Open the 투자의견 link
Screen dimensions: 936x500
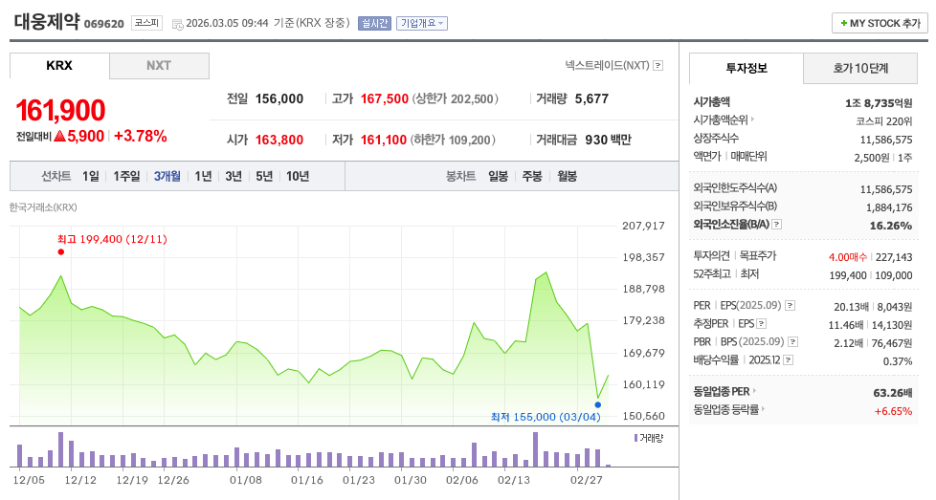click(x=711, y=255)
